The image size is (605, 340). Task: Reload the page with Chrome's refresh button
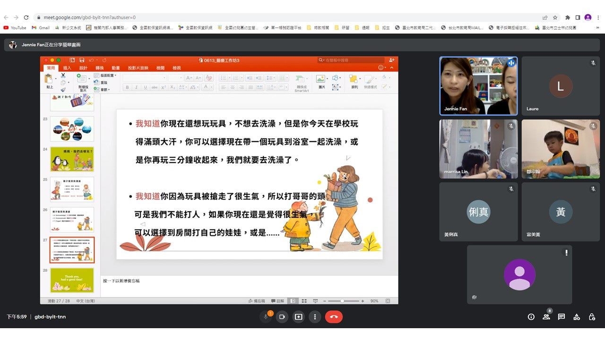[x=26, y=17]
